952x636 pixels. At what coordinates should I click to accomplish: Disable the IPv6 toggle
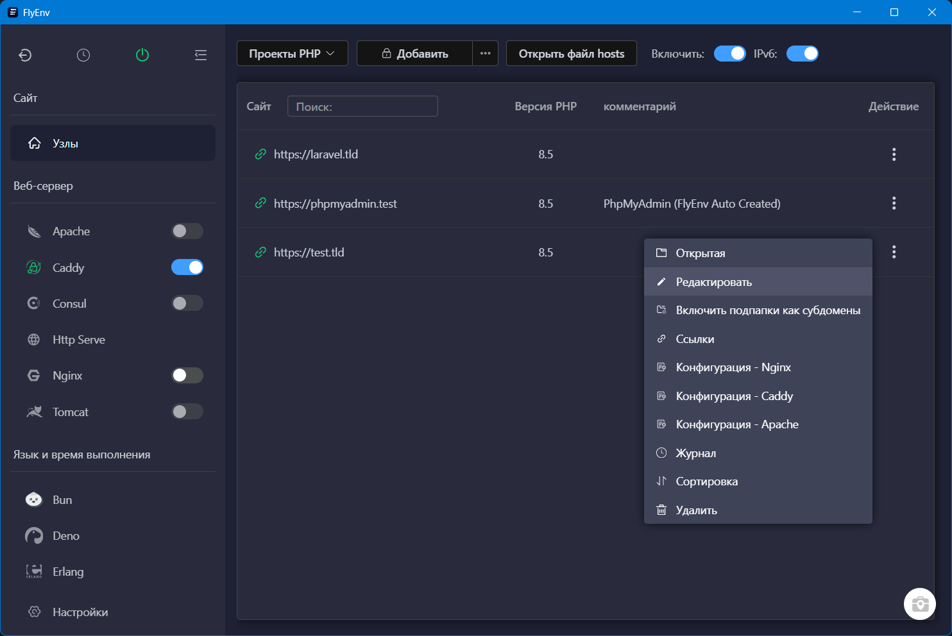(x=802, y=54)
